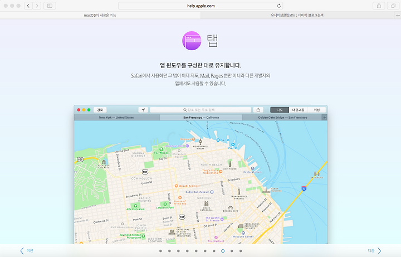Screen dimensions: 401x257
Task: Click the 경로 button in Maps
Action: pyautogui.click(x=100, y=110)
